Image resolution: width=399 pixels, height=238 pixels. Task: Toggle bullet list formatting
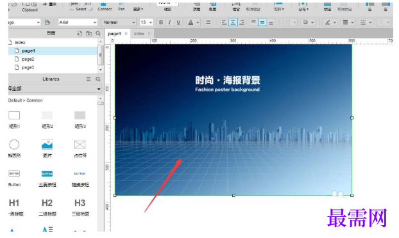208,22
